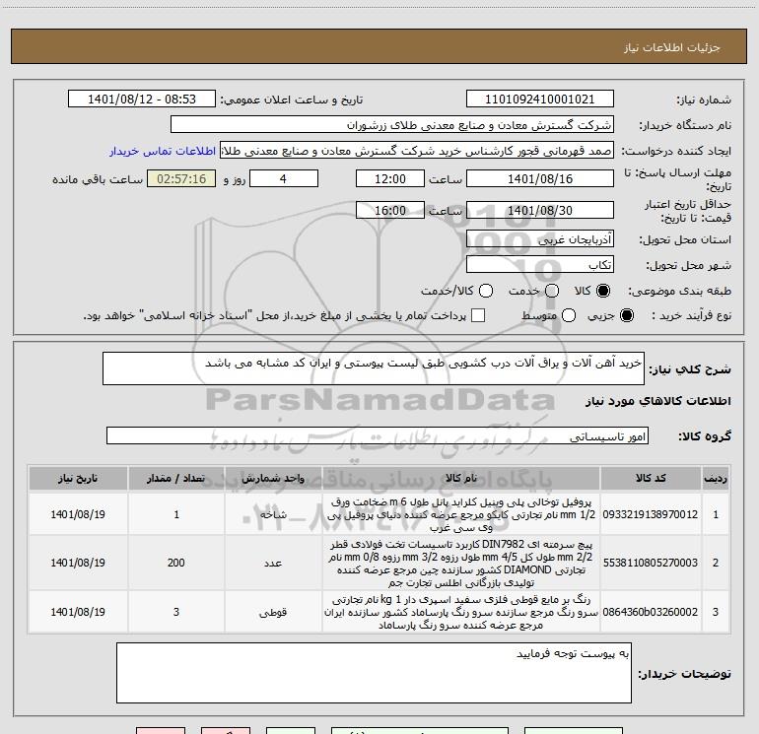The height and width of the screenshot is (734, 759).
Task: Click the PVC profile product name cell
Action: click(x=461, y=514)
